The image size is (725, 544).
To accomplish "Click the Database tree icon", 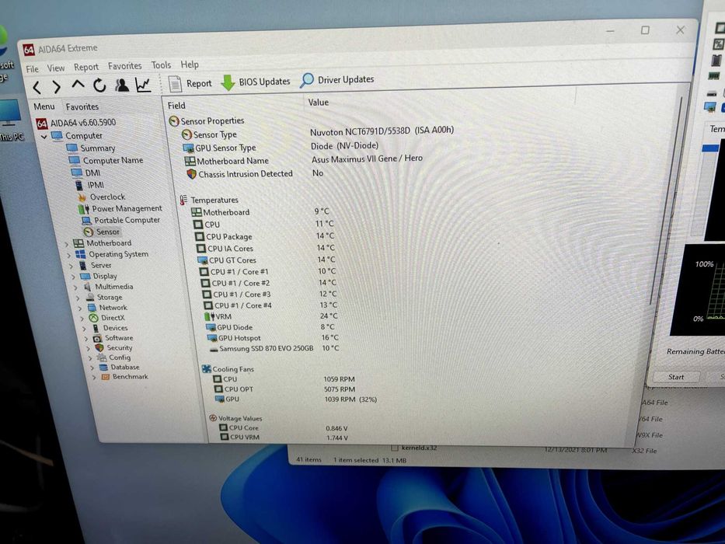I will tap(103, 368).
